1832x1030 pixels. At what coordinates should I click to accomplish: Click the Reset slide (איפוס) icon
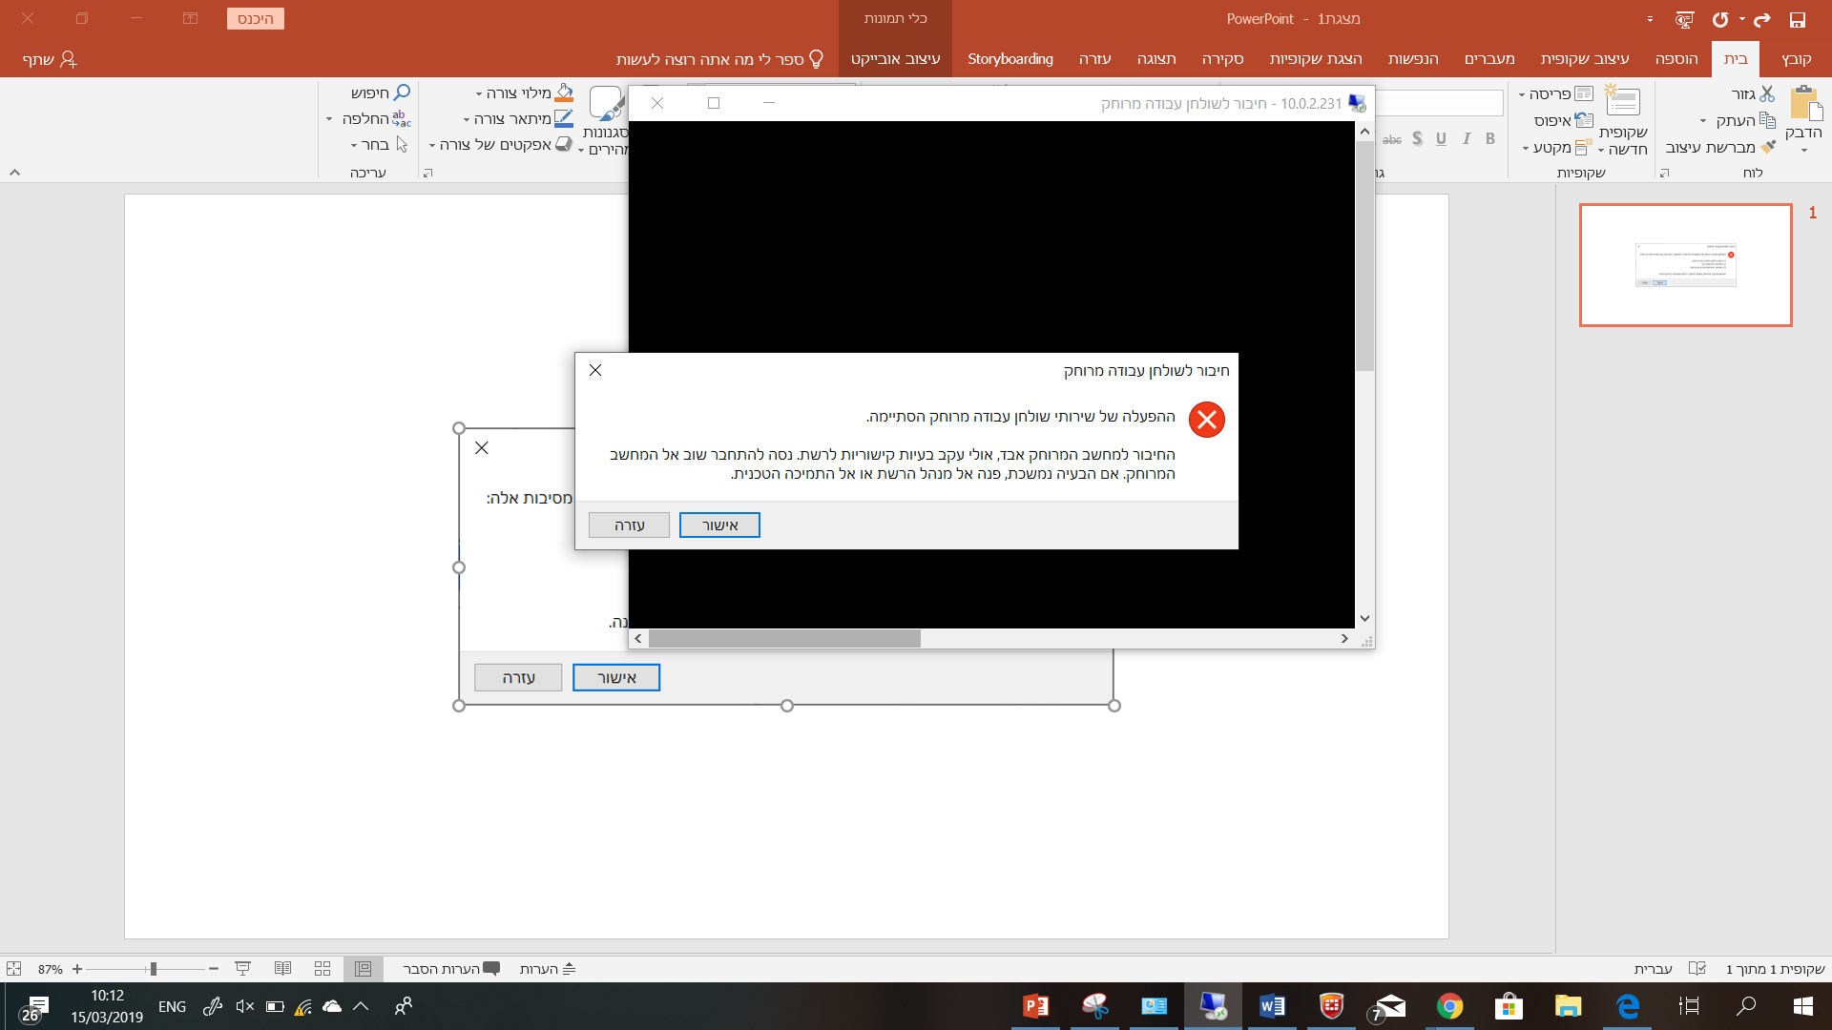(1584, 120)
